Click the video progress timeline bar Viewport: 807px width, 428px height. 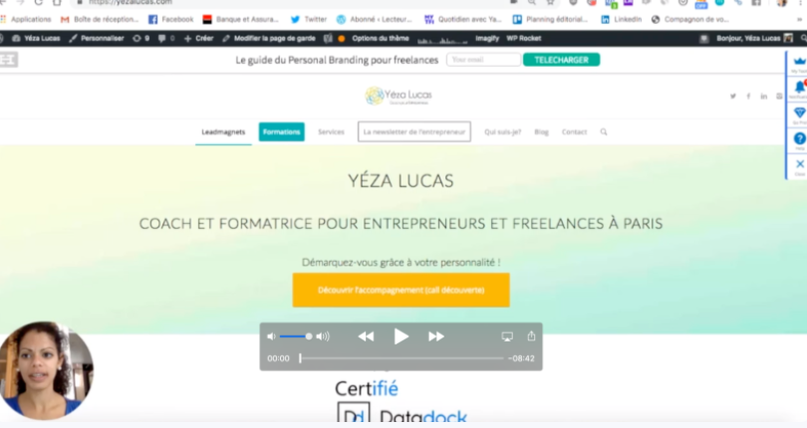[402, 358]
